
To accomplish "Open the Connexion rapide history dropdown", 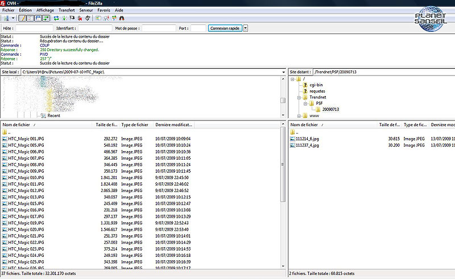I will click(x=246, y=28).
